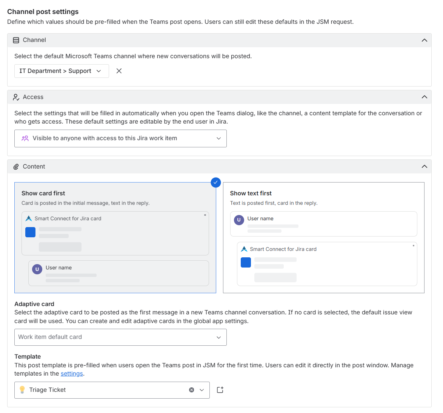Select the Show card first option
The height and width of the screenshot is (413, 443).
click(115, 238)
